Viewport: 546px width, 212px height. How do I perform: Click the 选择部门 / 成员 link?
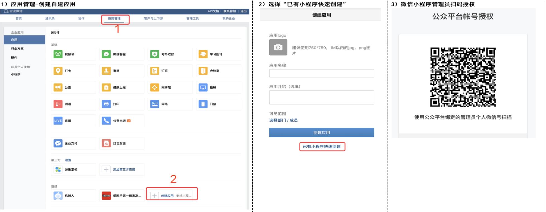[283, 120]
